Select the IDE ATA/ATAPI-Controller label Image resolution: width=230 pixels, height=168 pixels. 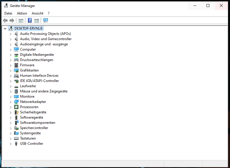click(x=40, y=81)
